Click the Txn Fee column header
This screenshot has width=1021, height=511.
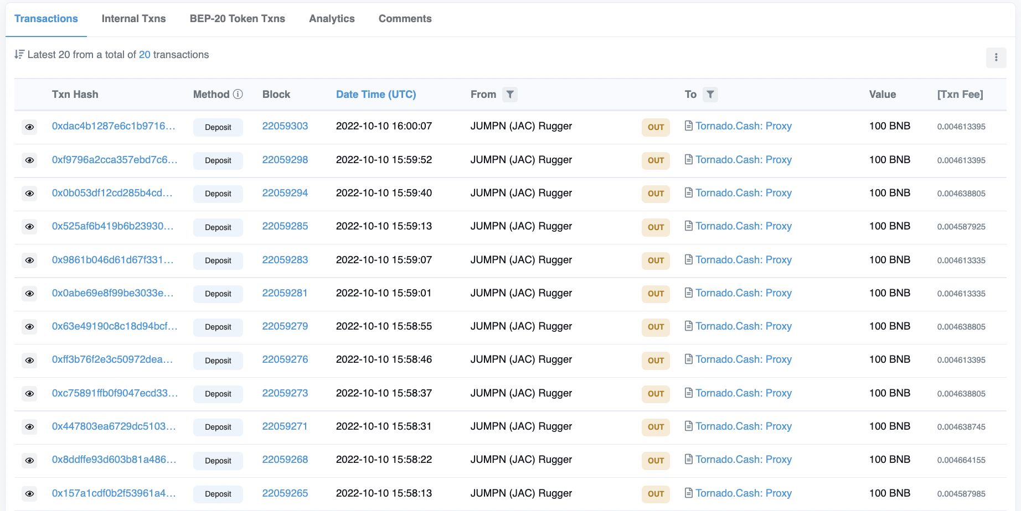pyautogui.click(x=960, y=95)
